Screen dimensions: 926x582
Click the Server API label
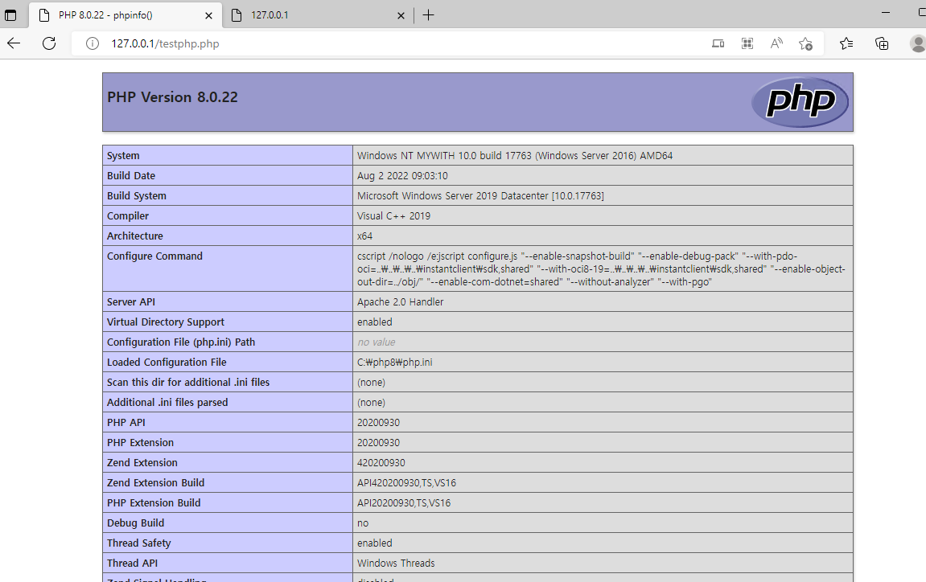click(x=131, y=302)
